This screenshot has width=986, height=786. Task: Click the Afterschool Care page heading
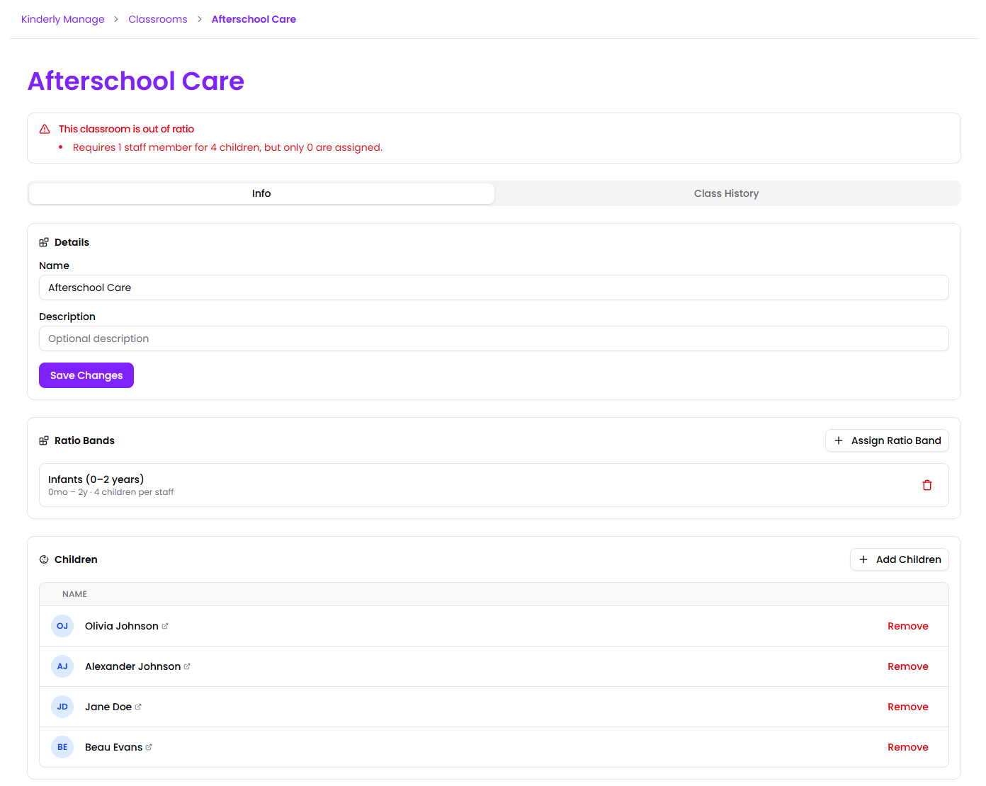136,81
